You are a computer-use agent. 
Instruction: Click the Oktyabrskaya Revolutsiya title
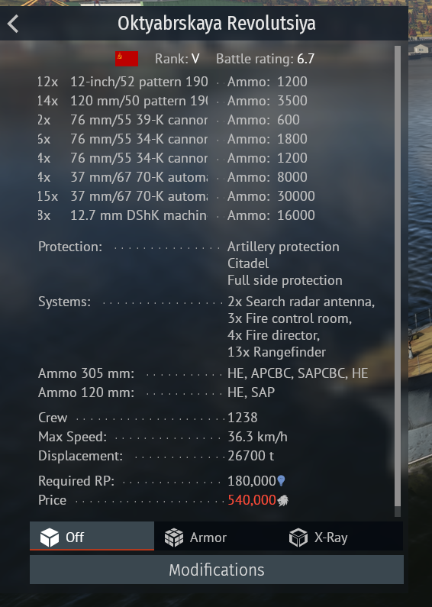pos(217,23)
